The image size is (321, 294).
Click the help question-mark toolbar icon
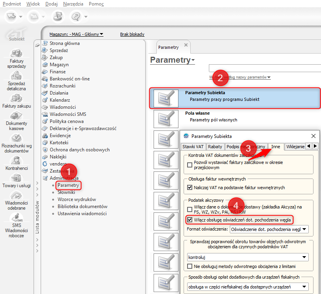point(76,17)
